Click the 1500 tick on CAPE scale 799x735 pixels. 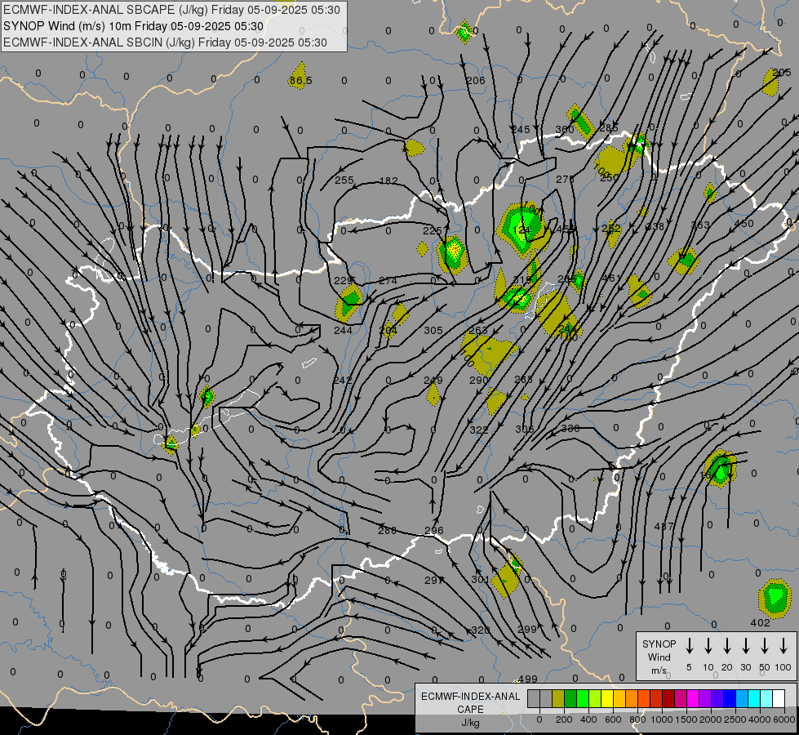coord(686,719)
